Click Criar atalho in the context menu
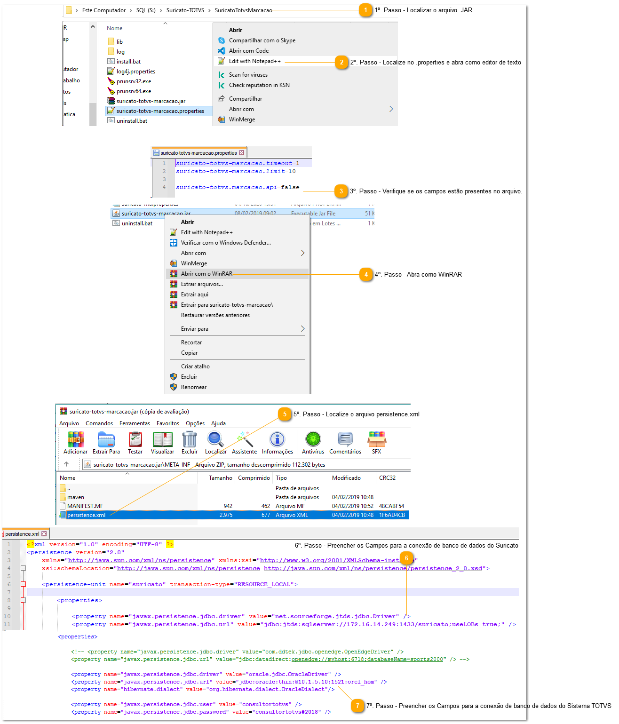Viewport: 619px width, 724px height. click(238, 366)
